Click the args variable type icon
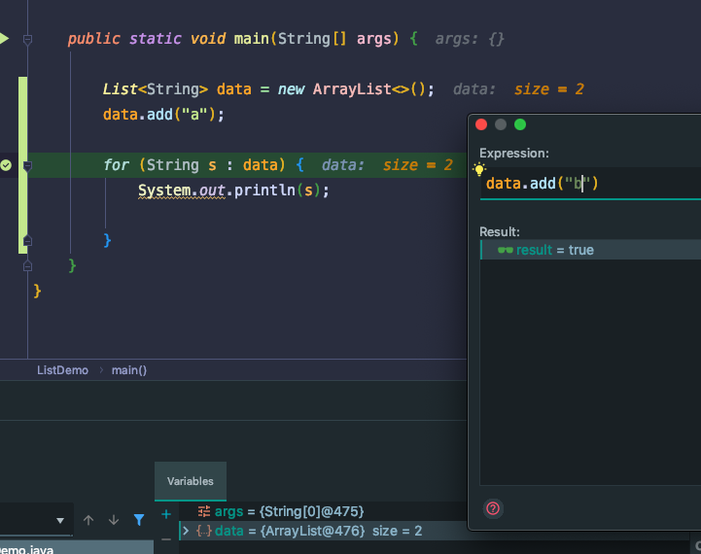The height and width of the screenshot is (554, 701). point(204,511)
